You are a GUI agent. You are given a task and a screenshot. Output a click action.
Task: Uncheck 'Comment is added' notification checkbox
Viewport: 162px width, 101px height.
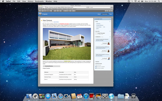(x=96, y=68)
